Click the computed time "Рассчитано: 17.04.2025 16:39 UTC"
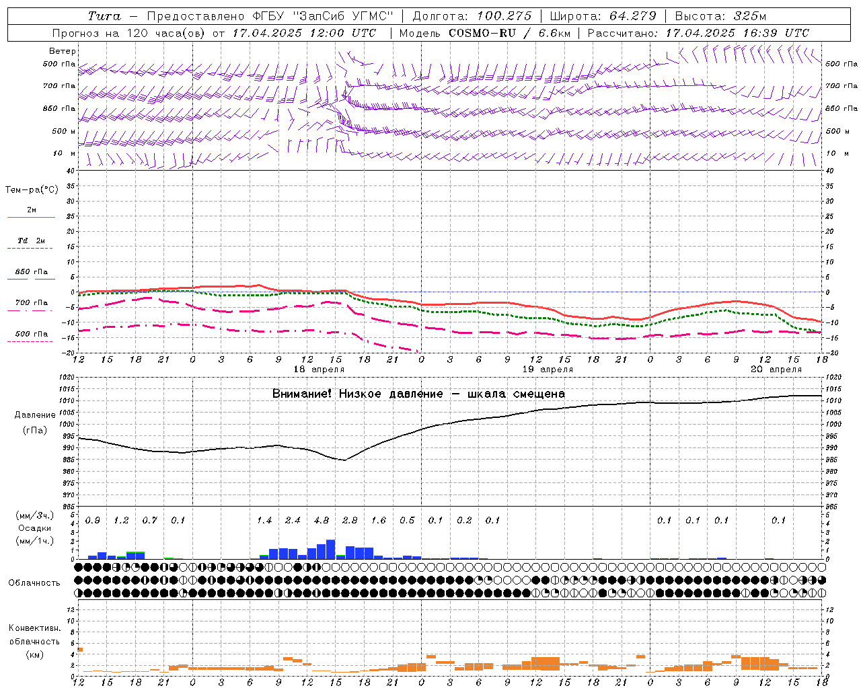Viewport: 861px width, 688px height. (698, 33)
